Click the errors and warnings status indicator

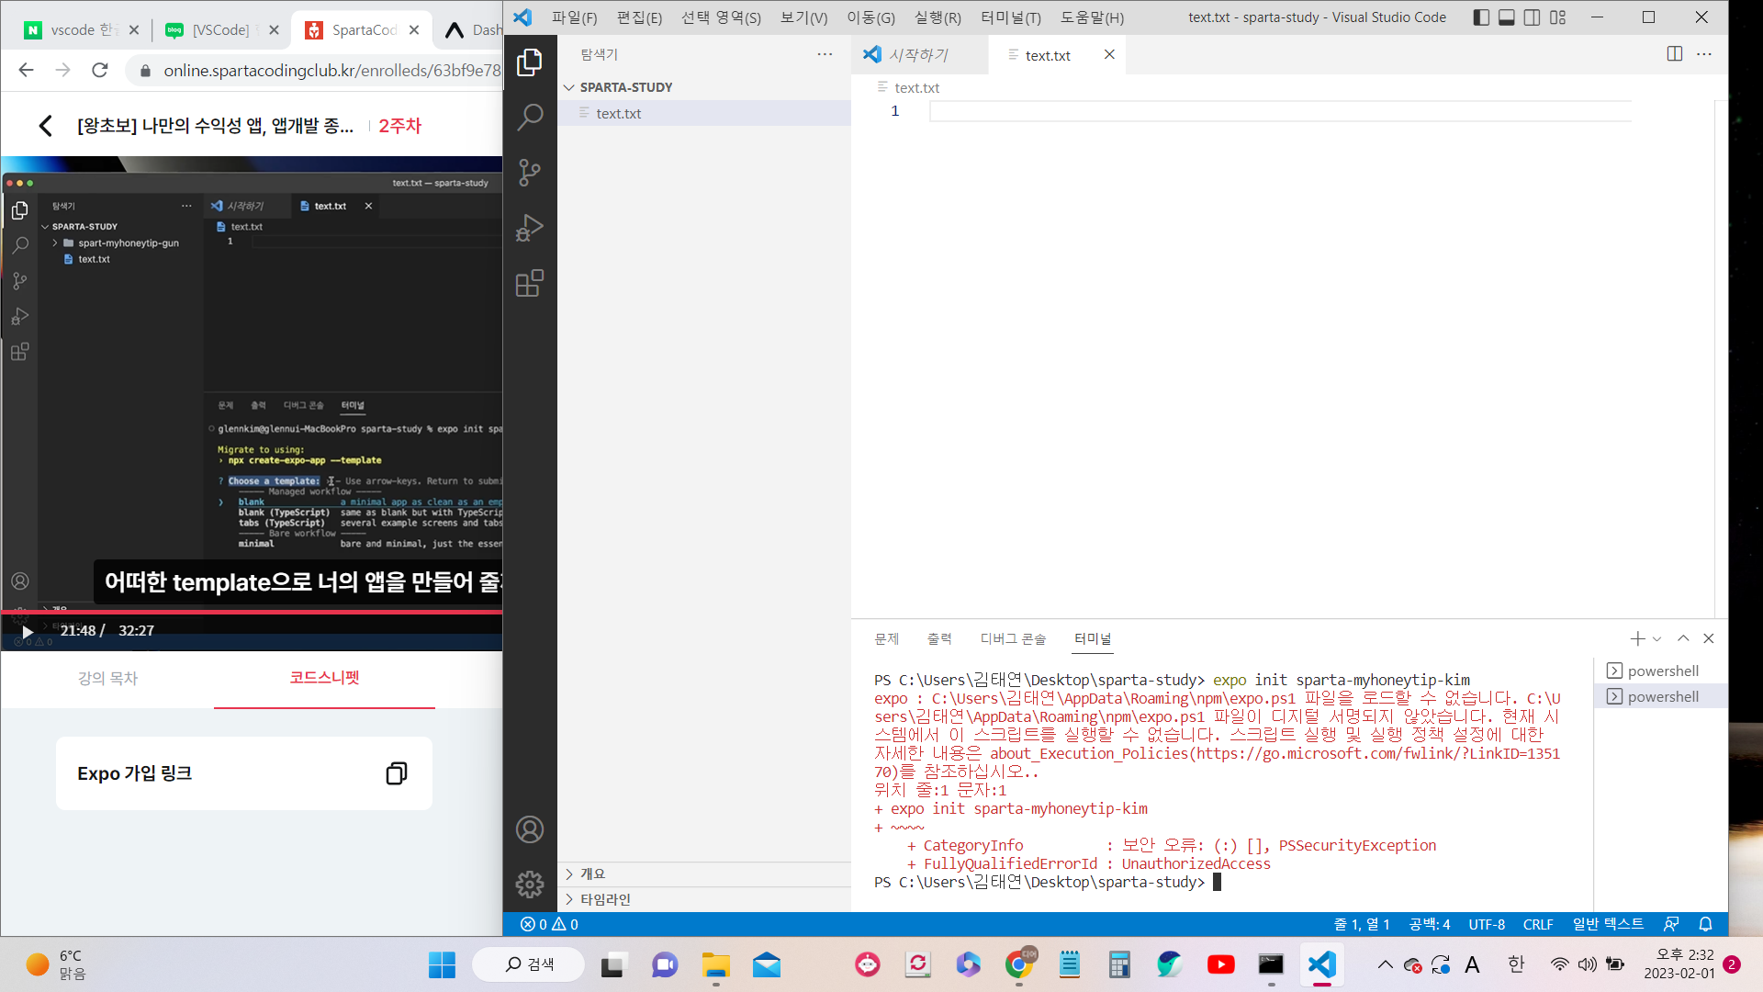click(x=549, y=924)
